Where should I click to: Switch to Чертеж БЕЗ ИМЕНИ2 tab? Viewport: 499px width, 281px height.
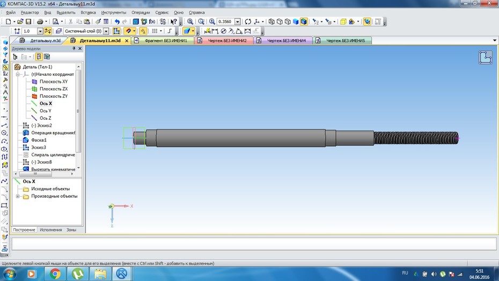tap(224, 40)
